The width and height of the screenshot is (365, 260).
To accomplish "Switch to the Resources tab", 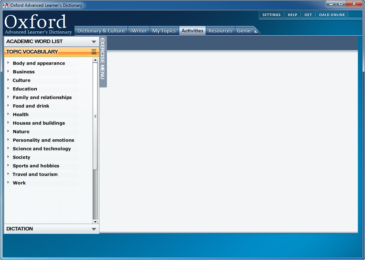I will point(220,31).
